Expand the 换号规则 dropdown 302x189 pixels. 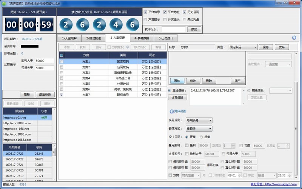(x=199, y=120)
